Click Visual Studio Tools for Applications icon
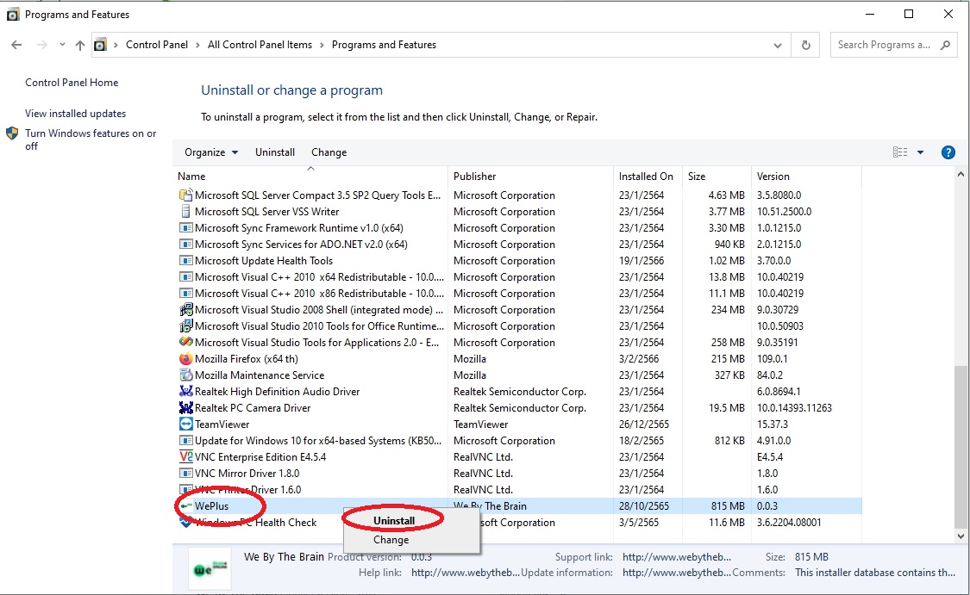 click(x=185, y=343)
